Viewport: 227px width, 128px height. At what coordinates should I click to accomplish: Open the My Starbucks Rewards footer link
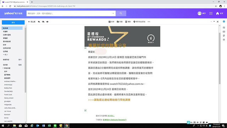(115, 120)
